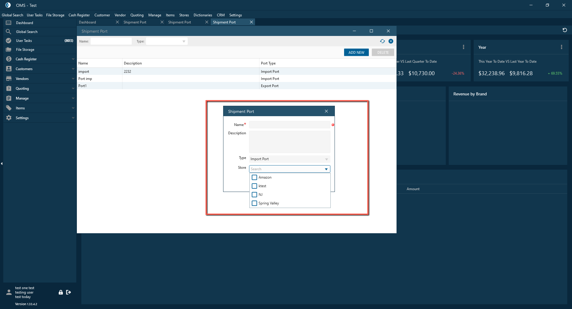Check the NJ store checkbox
The image size is (572, 309).
[x=254, y=195]
